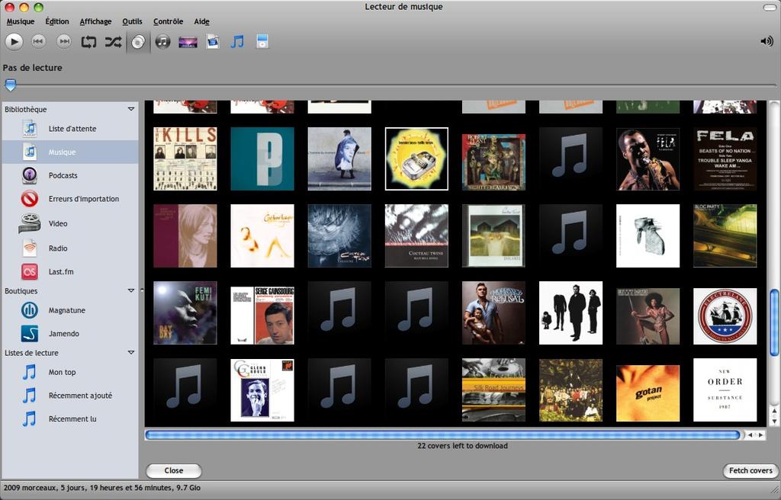781x500 pixels.
Task: Select the Electrelane ship logo album cover
Action: [725, 316]
